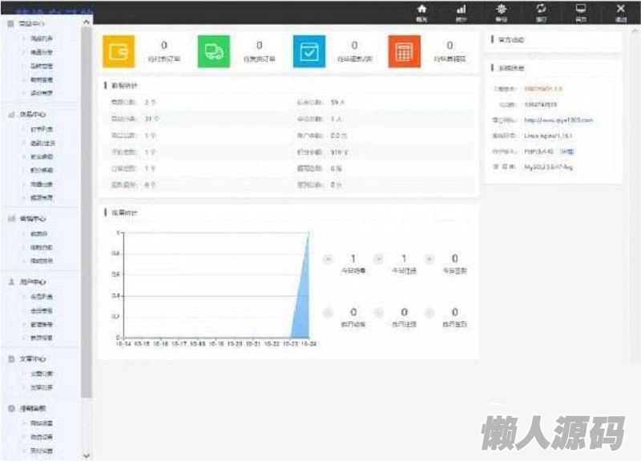The height and width of the screenshot is (461, 641).
Task: Click the sidebar scroll-down arrow
Action: coord(87,455)
